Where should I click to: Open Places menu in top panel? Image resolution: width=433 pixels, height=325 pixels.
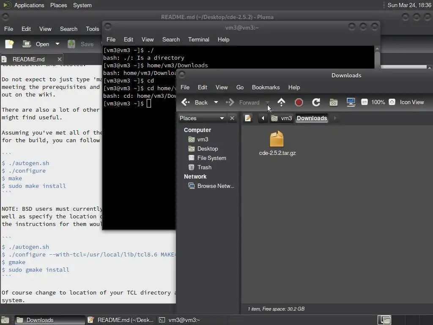pyautogui.click(x=58, y=5)
